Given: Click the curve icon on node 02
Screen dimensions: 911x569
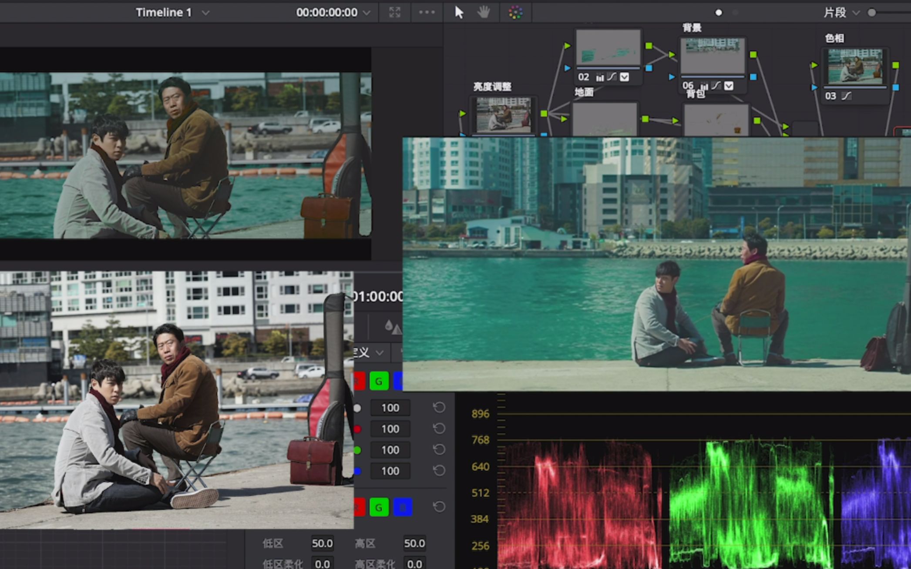Looking at the screenshot, I should tap(612, 77).
